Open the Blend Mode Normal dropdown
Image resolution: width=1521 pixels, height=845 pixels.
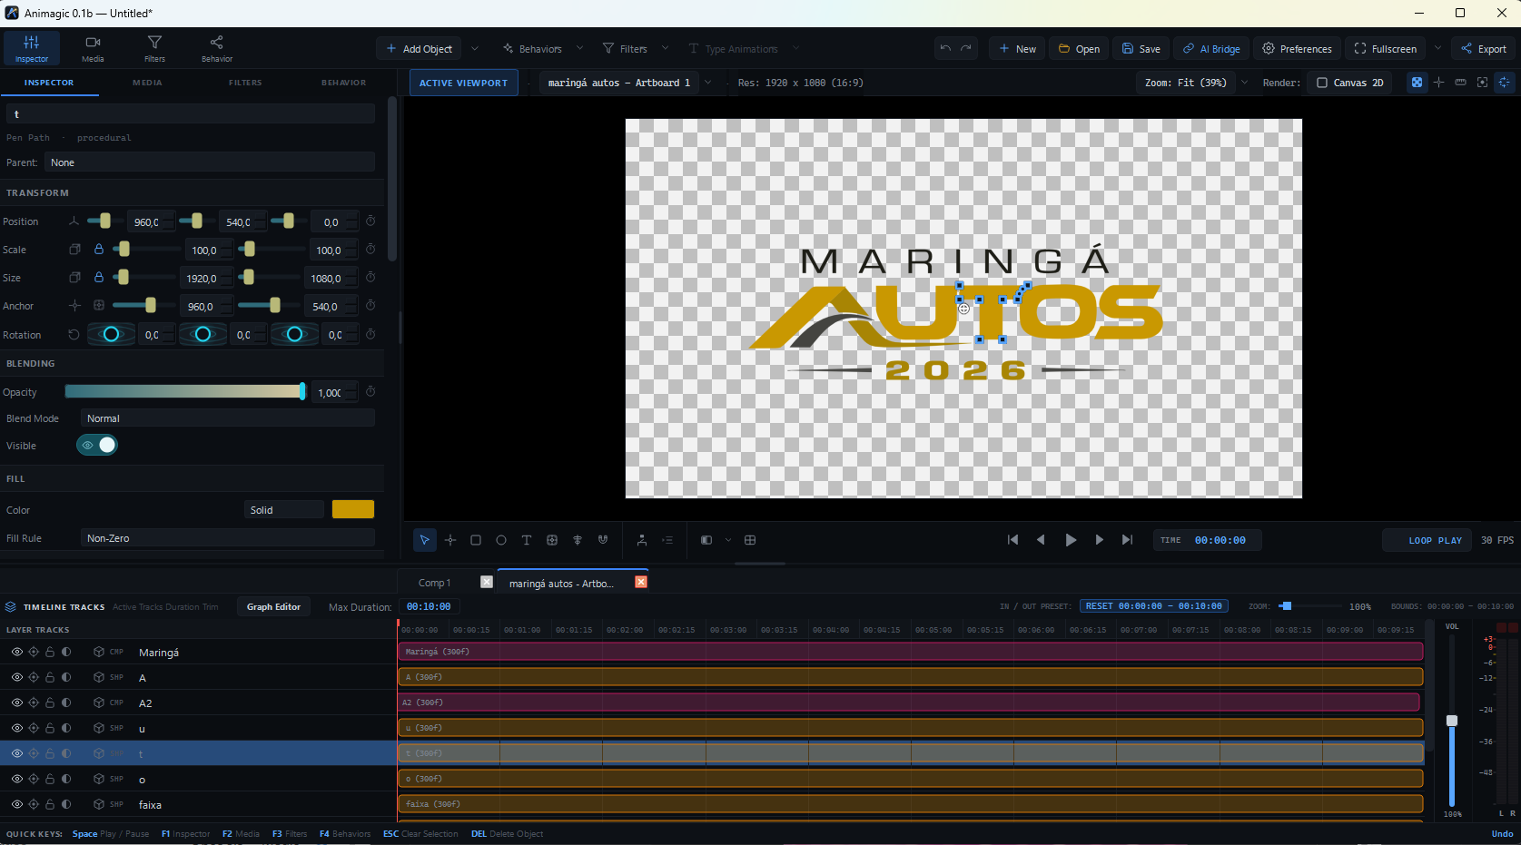pos(227,418)
